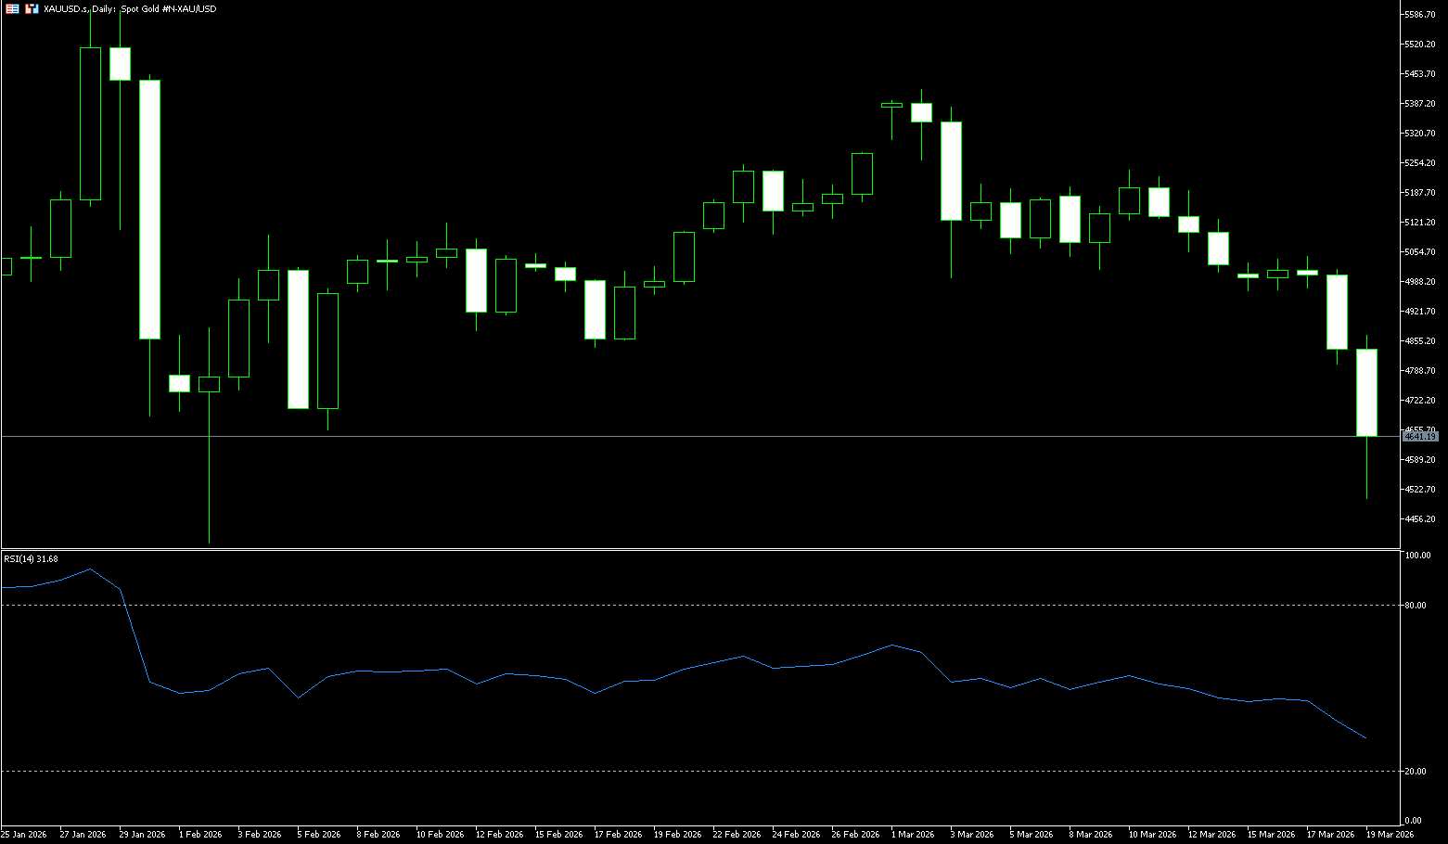The width and height of the screenshot is (1448, 844).
Task: Select the RSI(14) 31.68 indicator label
Action: [x=31, y=558]
